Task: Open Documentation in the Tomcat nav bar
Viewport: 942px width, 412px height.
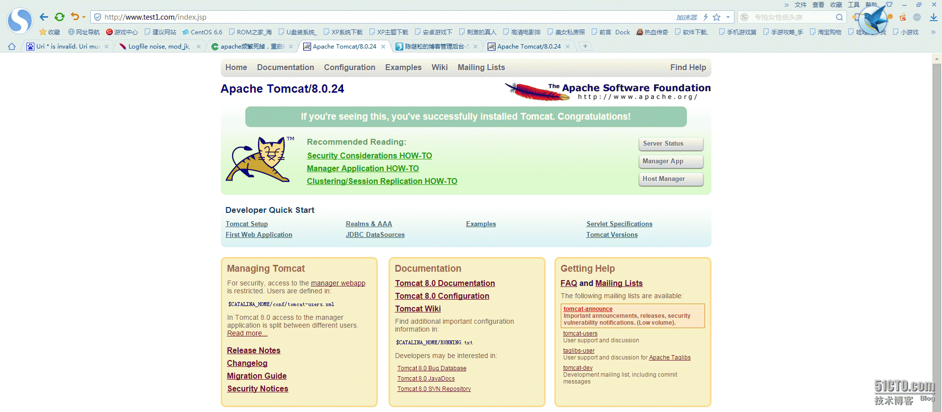Action: (x=286, y=68)
